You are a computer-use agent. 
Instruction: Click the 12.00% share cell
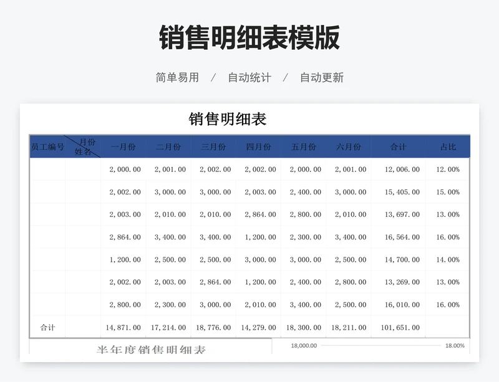(x=448, y=170)
